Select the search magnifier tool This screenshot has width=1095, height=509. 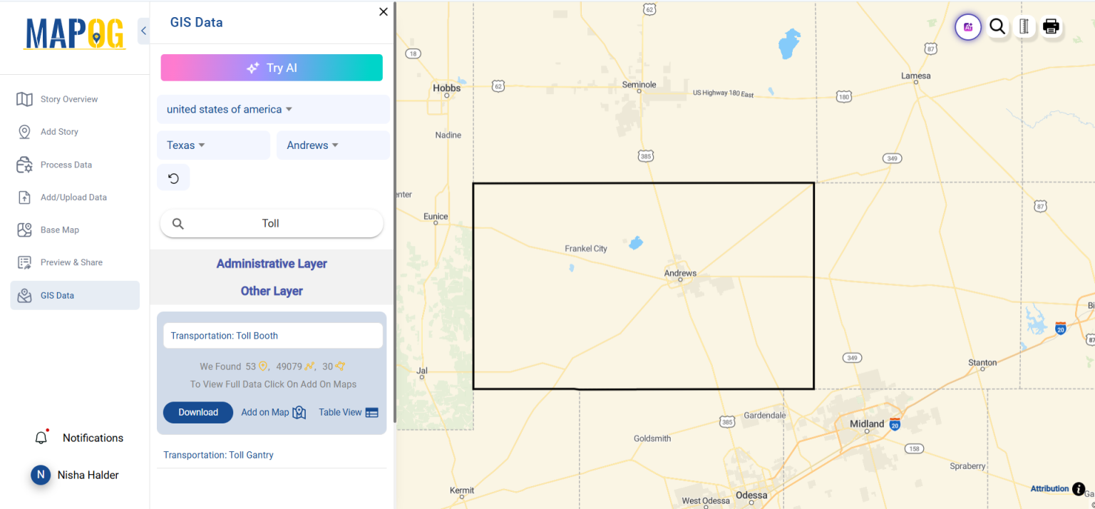[997, 26]
